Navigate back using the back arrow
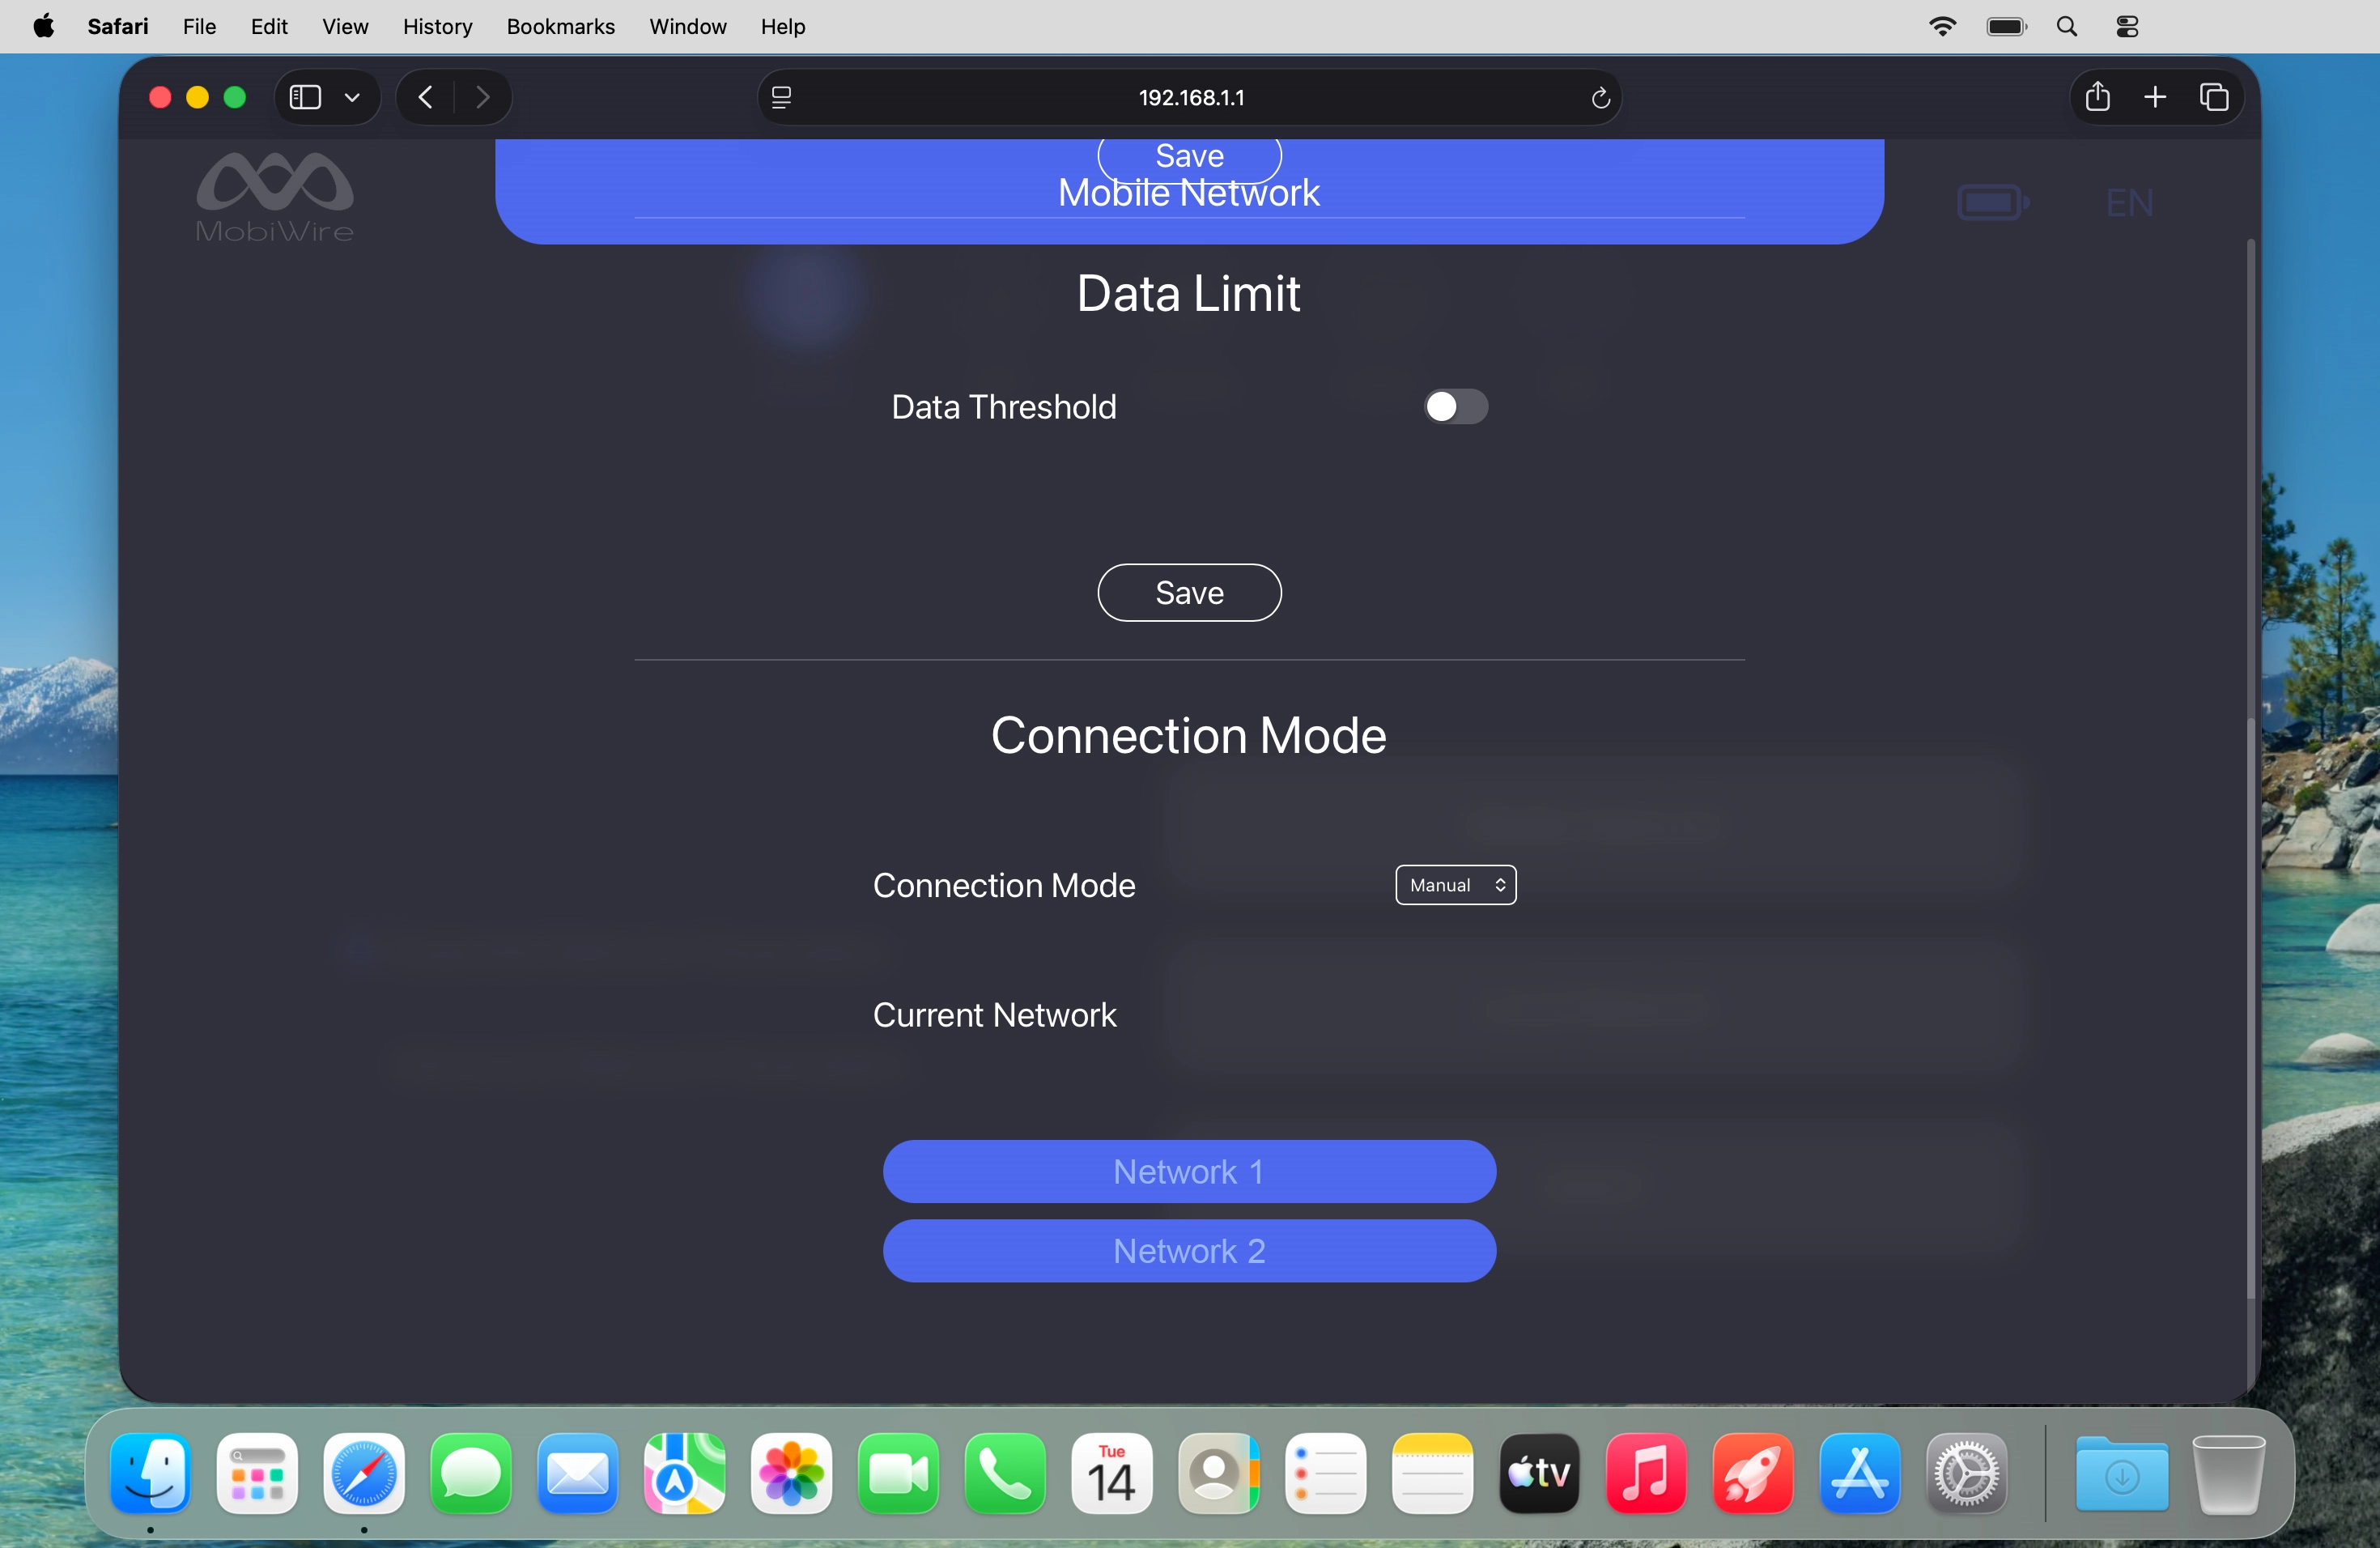Image resolution: width=2380 pixels, height=1548 pixels. pos(424,96)
